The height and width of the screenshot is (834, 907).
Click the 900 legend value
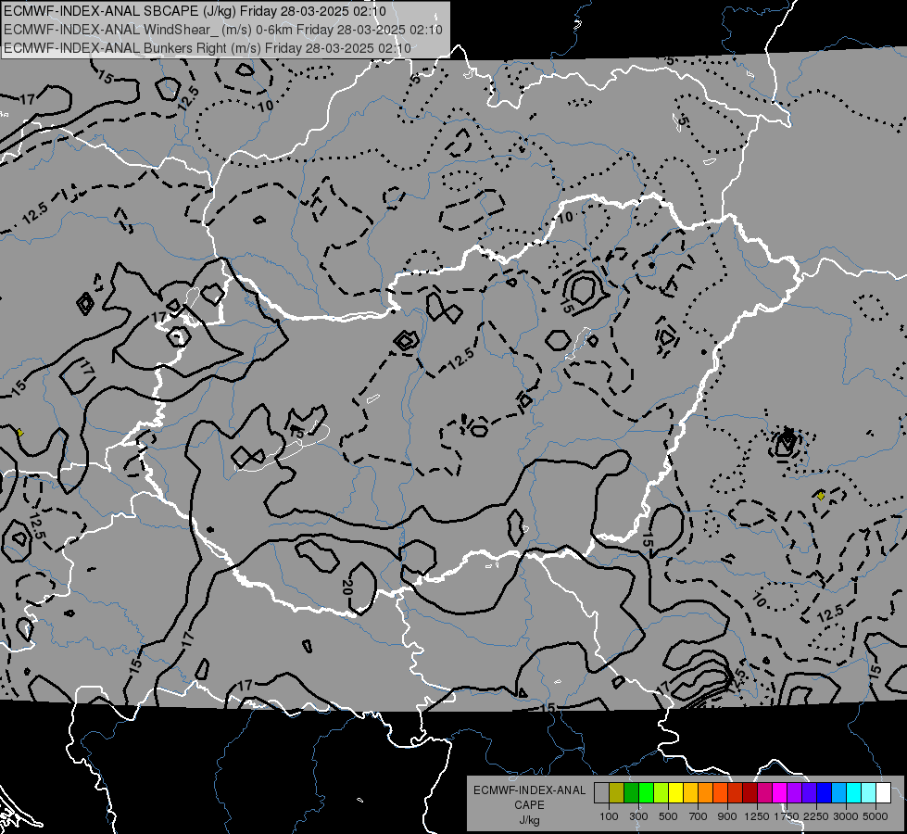pyautogui.click(x=727, y=816)
